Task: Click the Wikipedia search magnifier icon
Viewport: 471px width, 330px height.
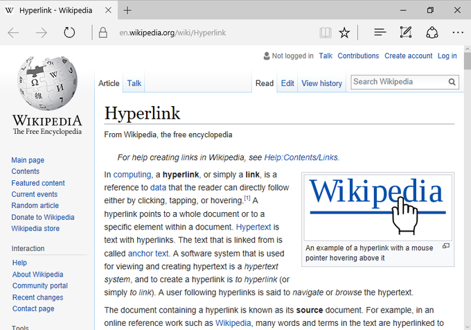Action: pos(452,82)
